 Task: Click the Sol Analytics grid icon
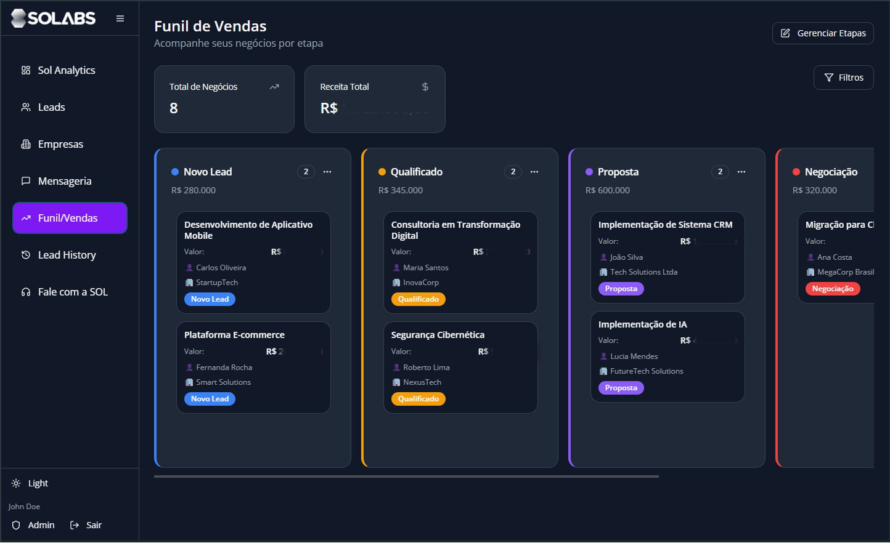pyautogui.click(x=26, y=70)
